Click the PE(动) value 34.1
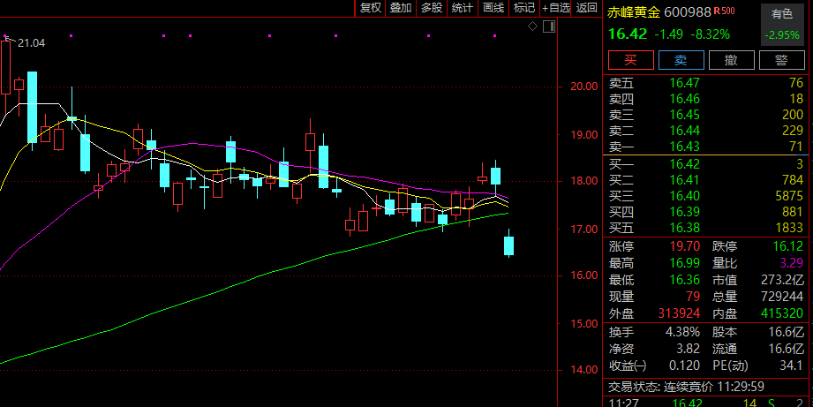The height and width of the screenshot is (407, 813). (792, 366)
